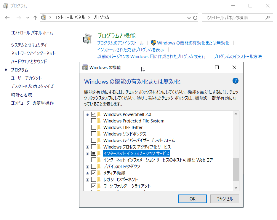Click the up arrow to go to Control Panel
The width and height of the screenshot is (277, 220).
click(35, 18)
